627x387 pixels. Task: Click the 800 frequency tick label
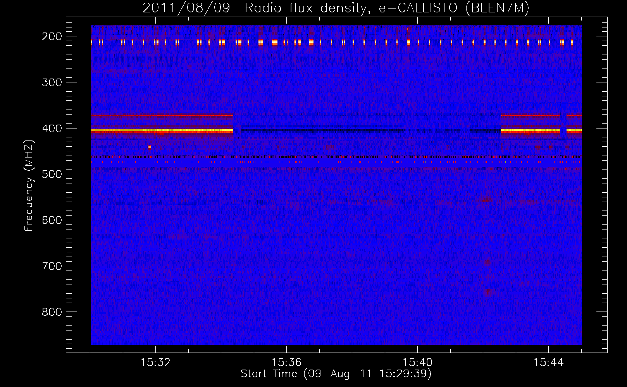[52, 312]
